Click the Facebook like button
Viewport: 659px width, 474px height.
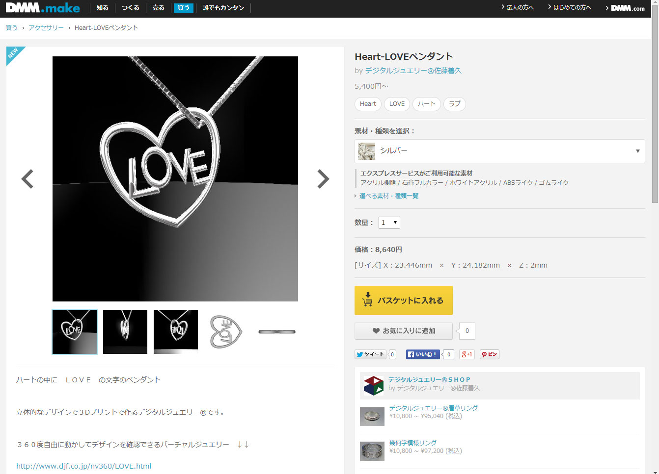coord(423,354)
